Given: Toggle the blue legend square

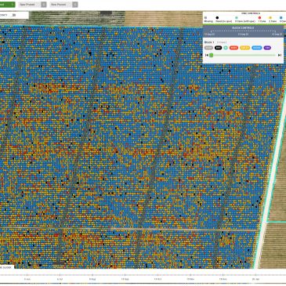Looking at the screenshot, I should [x=281, y=18].
